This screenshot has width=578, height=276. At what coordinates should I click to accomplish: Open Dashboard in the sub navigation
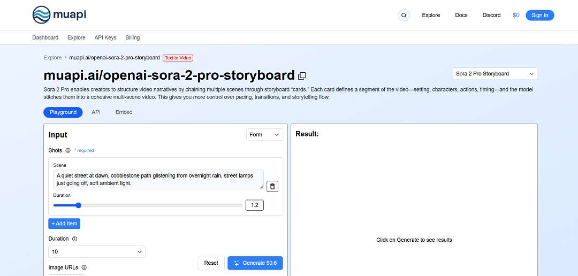pyautogui.click(x=45, y=37)
